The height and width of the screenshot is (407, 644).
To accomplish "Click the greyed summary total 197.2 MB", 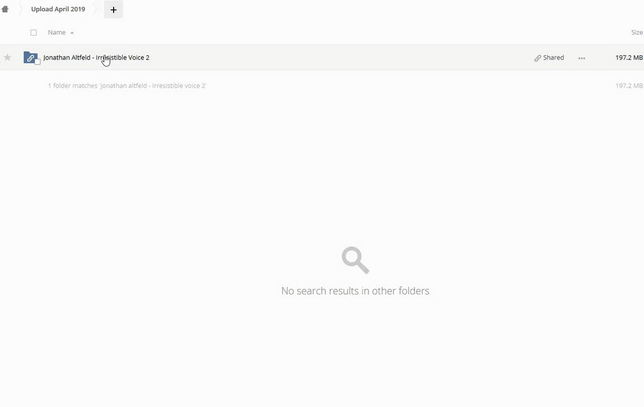I will point(629,86).
